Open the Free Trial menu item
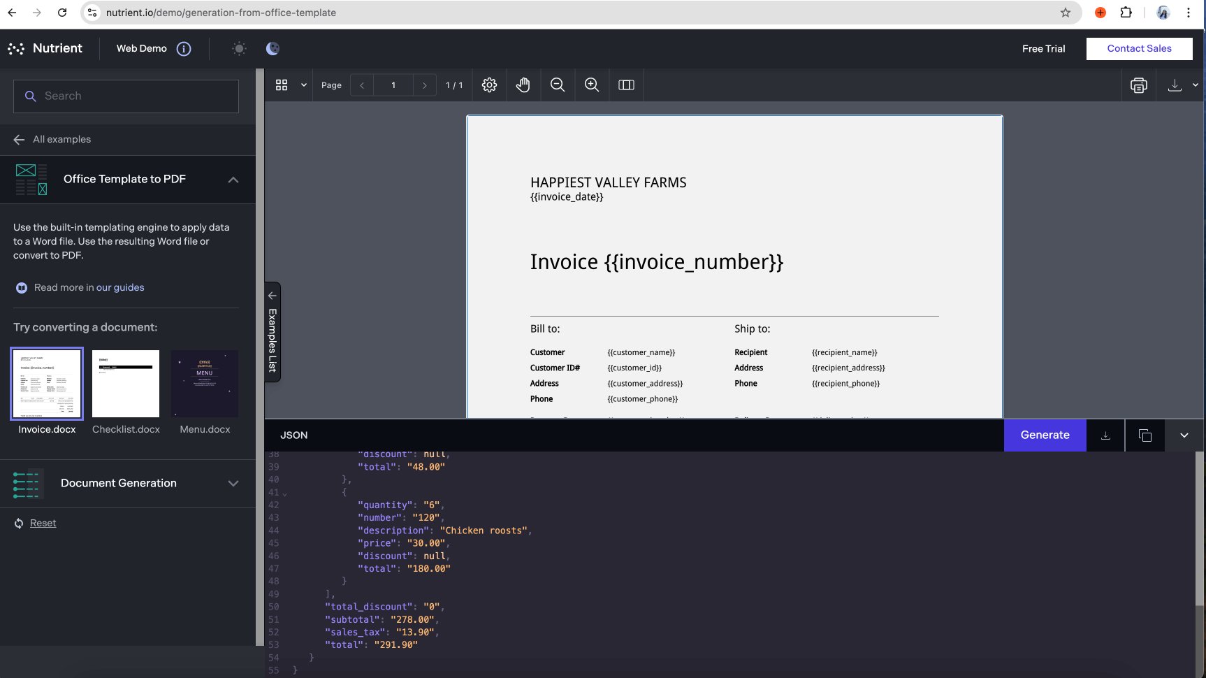1206x678 pixels. click(x=1043, y=49)
